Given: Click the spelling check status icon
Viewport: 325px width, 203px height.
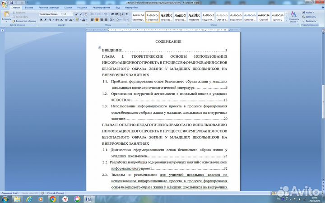Looking at the screenshot, I should pos(42,193).
